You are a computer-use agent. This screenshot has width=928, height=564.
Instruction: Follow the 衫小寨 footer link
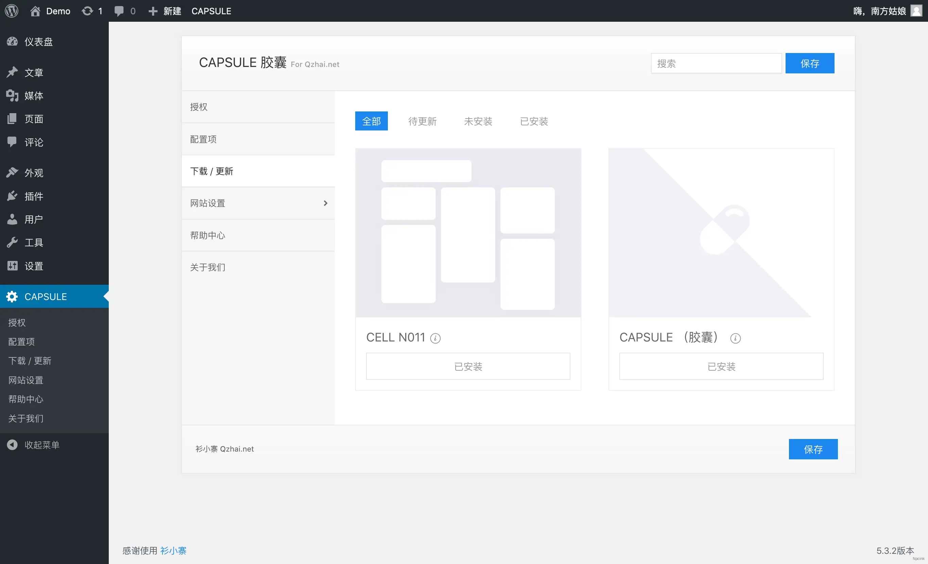click(173, 550)
